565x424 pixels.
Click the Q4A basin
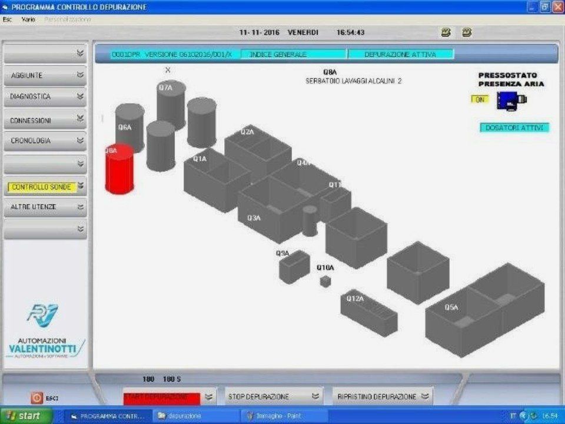point(306,177)
